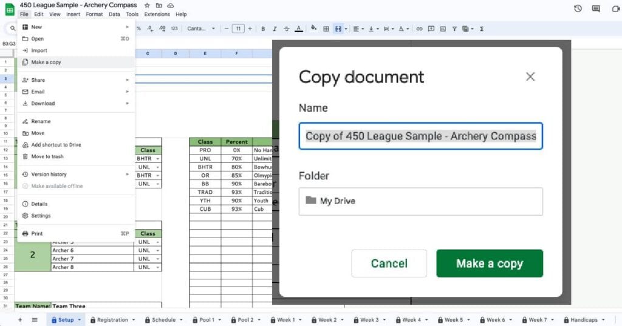This screenshot has width=622, height=326.
Task: Click the document Name text field
Action: [x=420, y=136]
